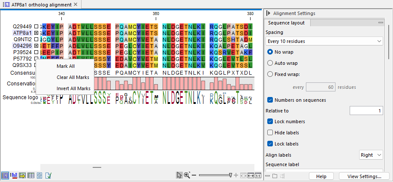The image size is (393, 182).
Task: Select the P39524 sequence label
Action: click(22, 52)
